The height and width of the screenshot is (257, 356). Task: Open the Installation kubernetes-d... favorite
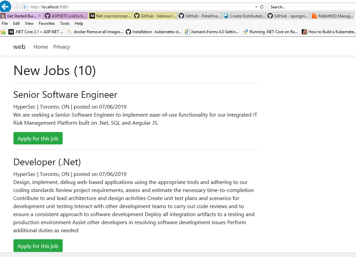pos(154,32)
